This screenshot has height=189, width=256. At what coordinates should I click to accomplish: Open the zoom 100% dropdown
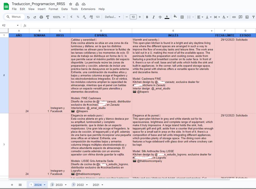(59, 17)
